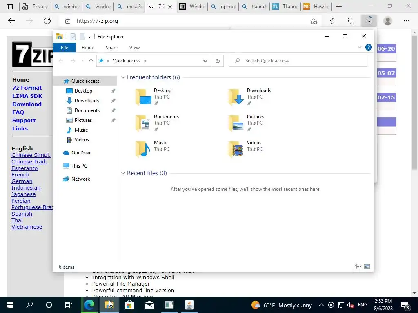Switch 7-zip page to German

pos(22,181)
